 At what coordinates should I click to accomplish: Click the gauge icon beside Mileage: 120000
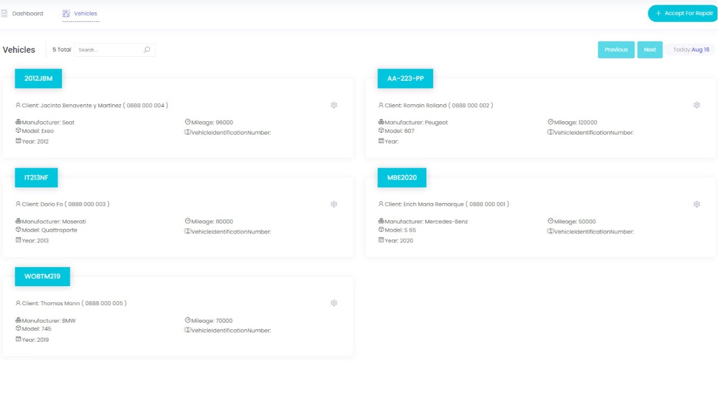point(550,122)
